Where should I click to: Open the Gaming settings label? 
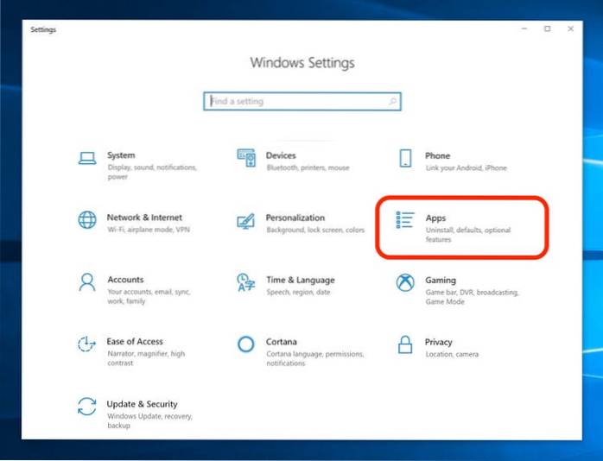tap(440, 281)
